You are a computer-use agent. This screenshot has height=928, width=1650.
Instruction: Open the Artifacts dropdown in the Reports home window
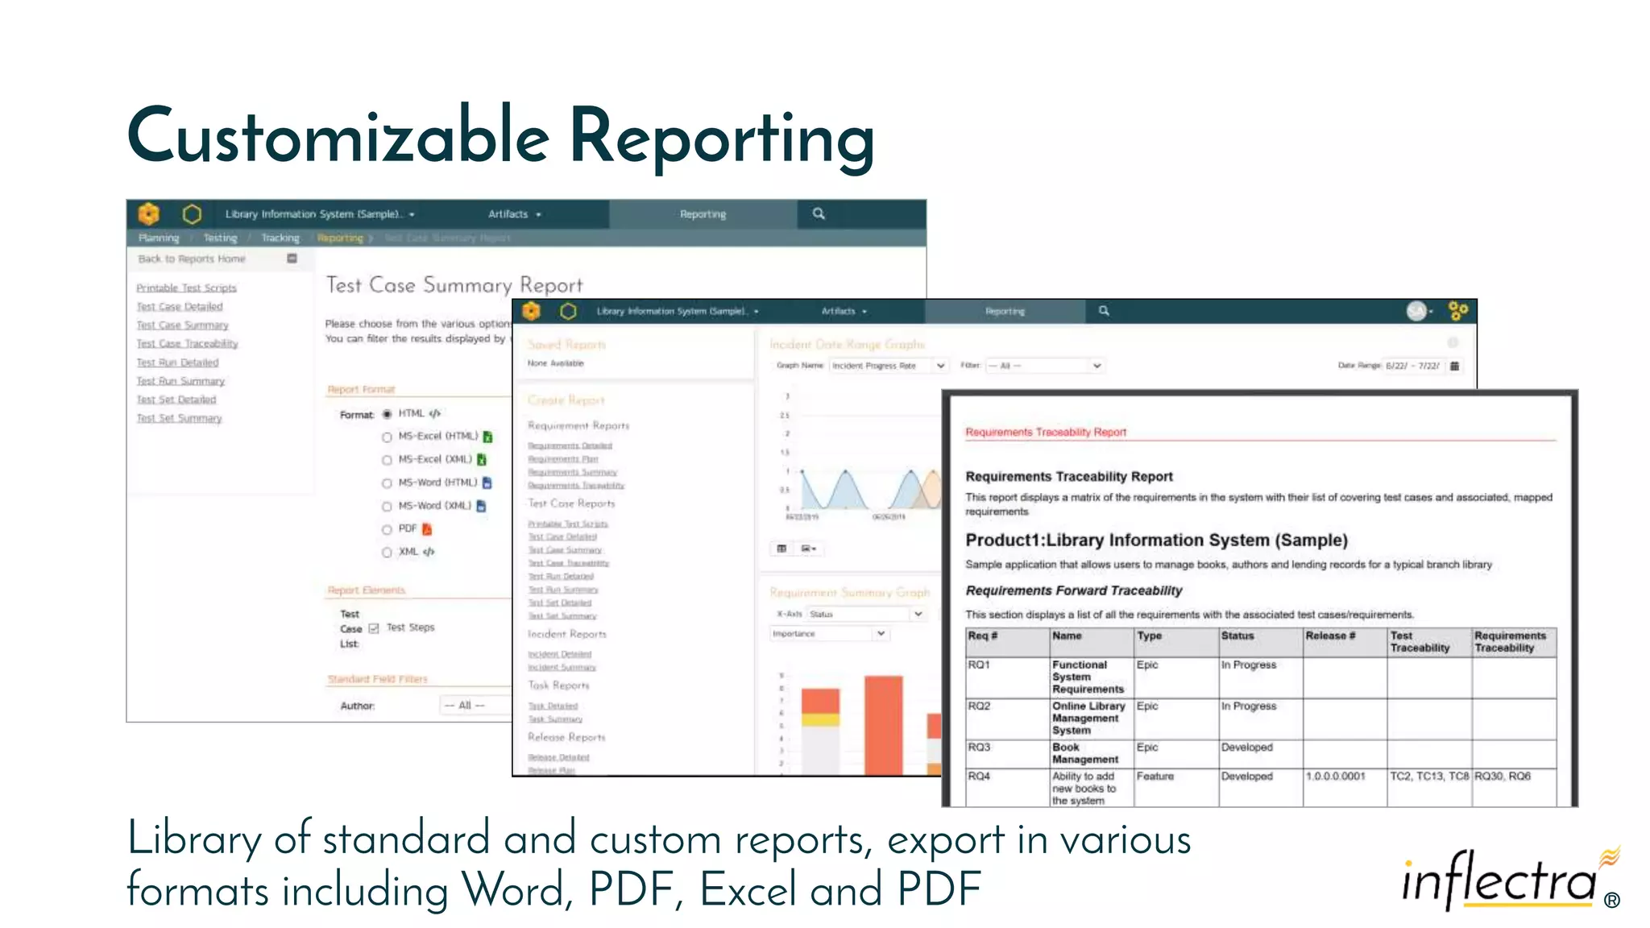(x=844, y=311)
